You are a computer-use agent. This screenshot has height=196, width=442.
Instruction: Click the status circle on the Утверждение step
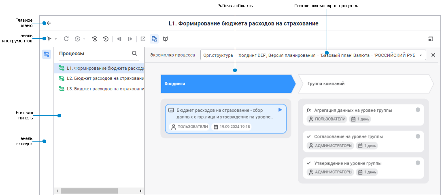[418, 163]
